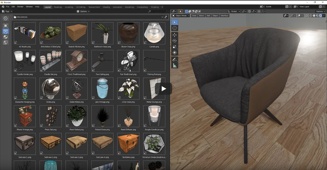Image resolution: width=327 pixels, height=170 pixels.
Task: Click the new view layer icon
Action: click(320, 7)
